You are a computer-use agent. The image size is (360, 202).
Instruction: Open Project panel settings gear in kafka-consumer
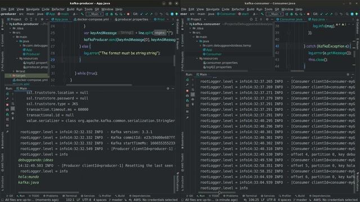267,20
